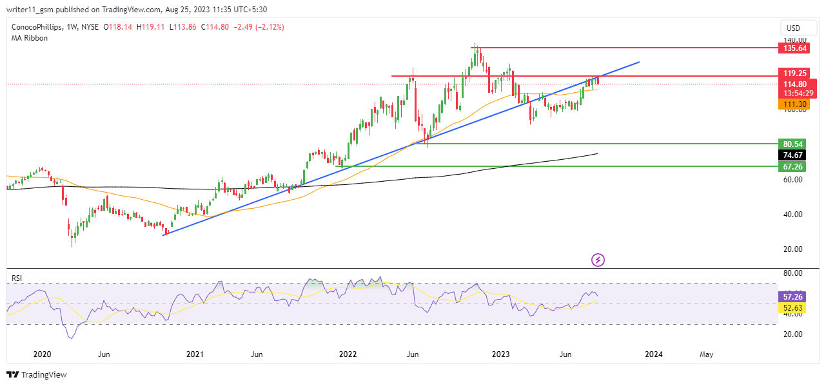Image resolution: width=826 pixels, height=386 pixels.
Task: Click the 2021 time axis label
Action: click(195, 354)
